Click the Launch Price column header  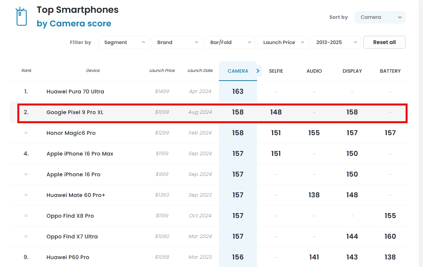[162, 70]
